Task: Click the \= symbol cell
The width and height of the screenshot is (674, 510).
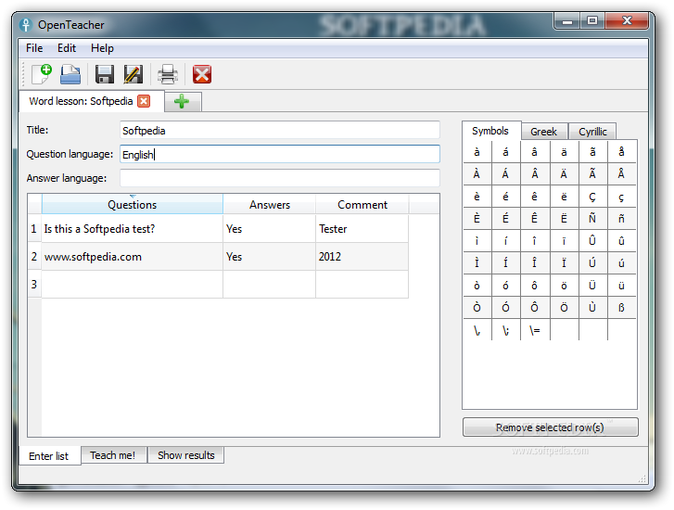Action: point(534,330)
